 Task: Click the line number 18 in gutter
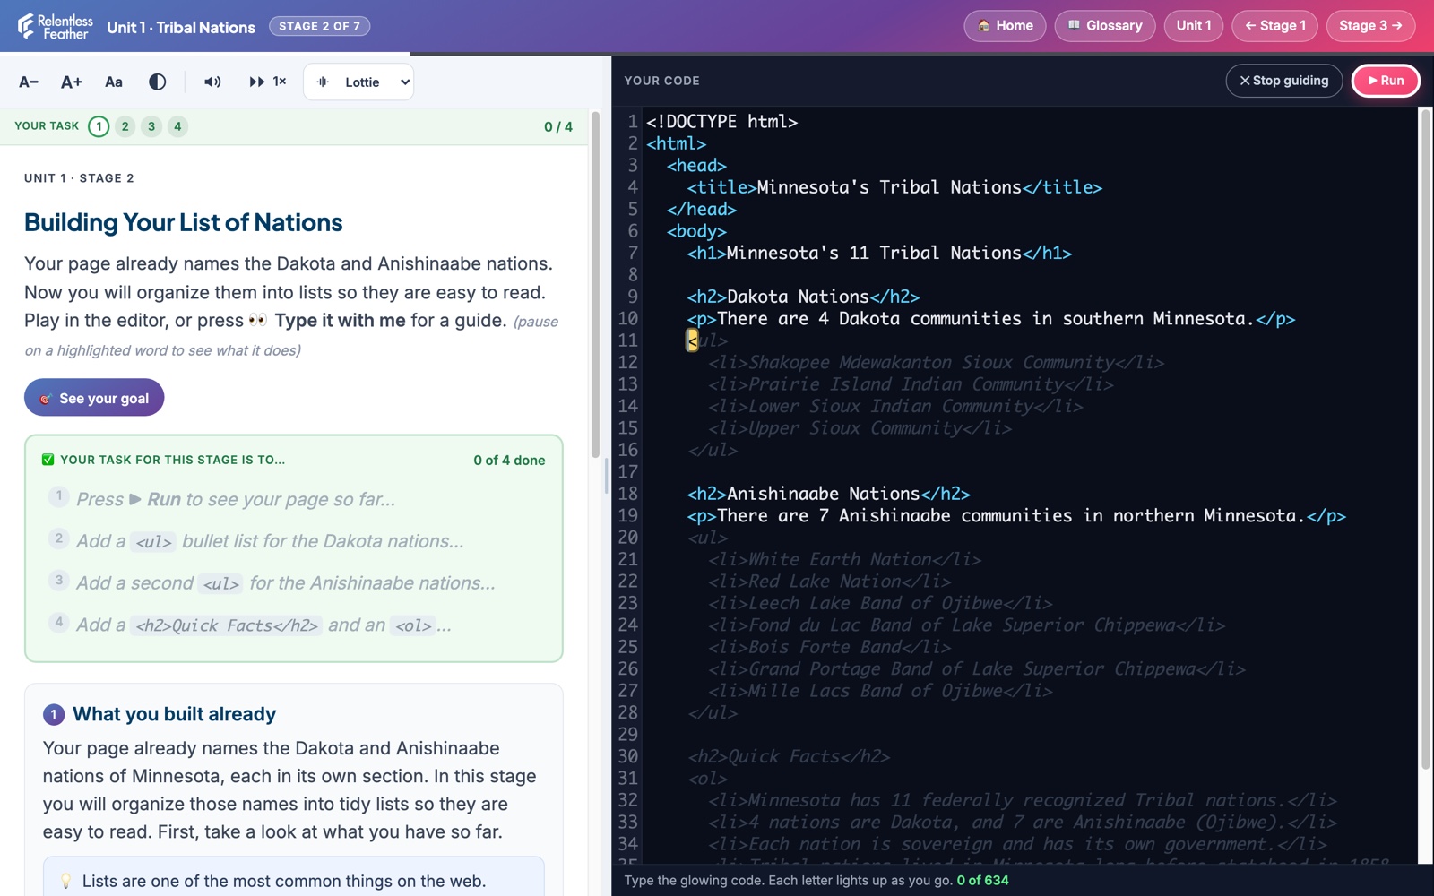click(x=627, y=494)
